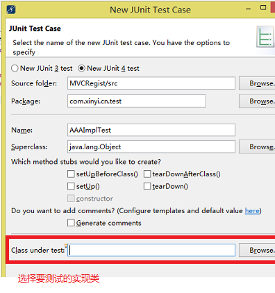This screenshot has height=293, width=275.
Task: Click the dialog's title bar icon
Action: (x=11, y=10)
